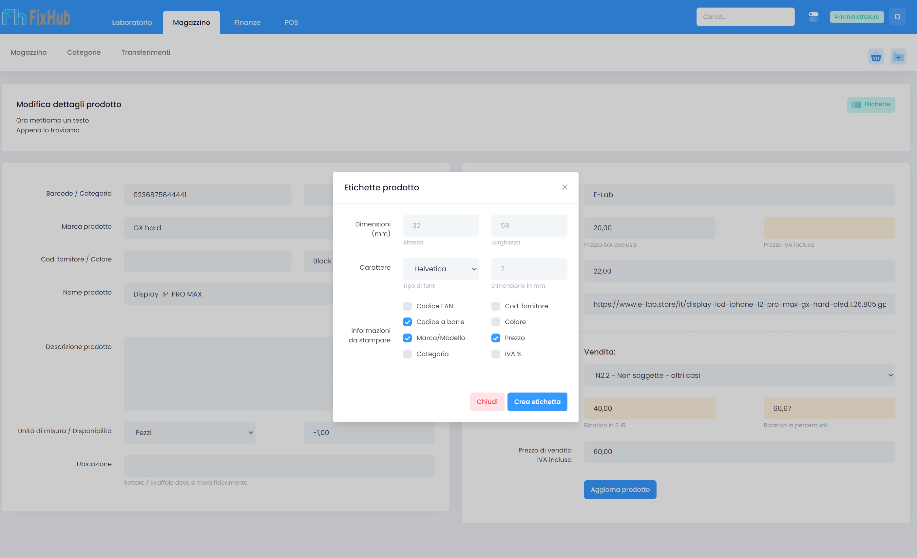Expand the N2.2 Non soggette dropdown
This screenshot has width=917, height=558.
point(739,375)
